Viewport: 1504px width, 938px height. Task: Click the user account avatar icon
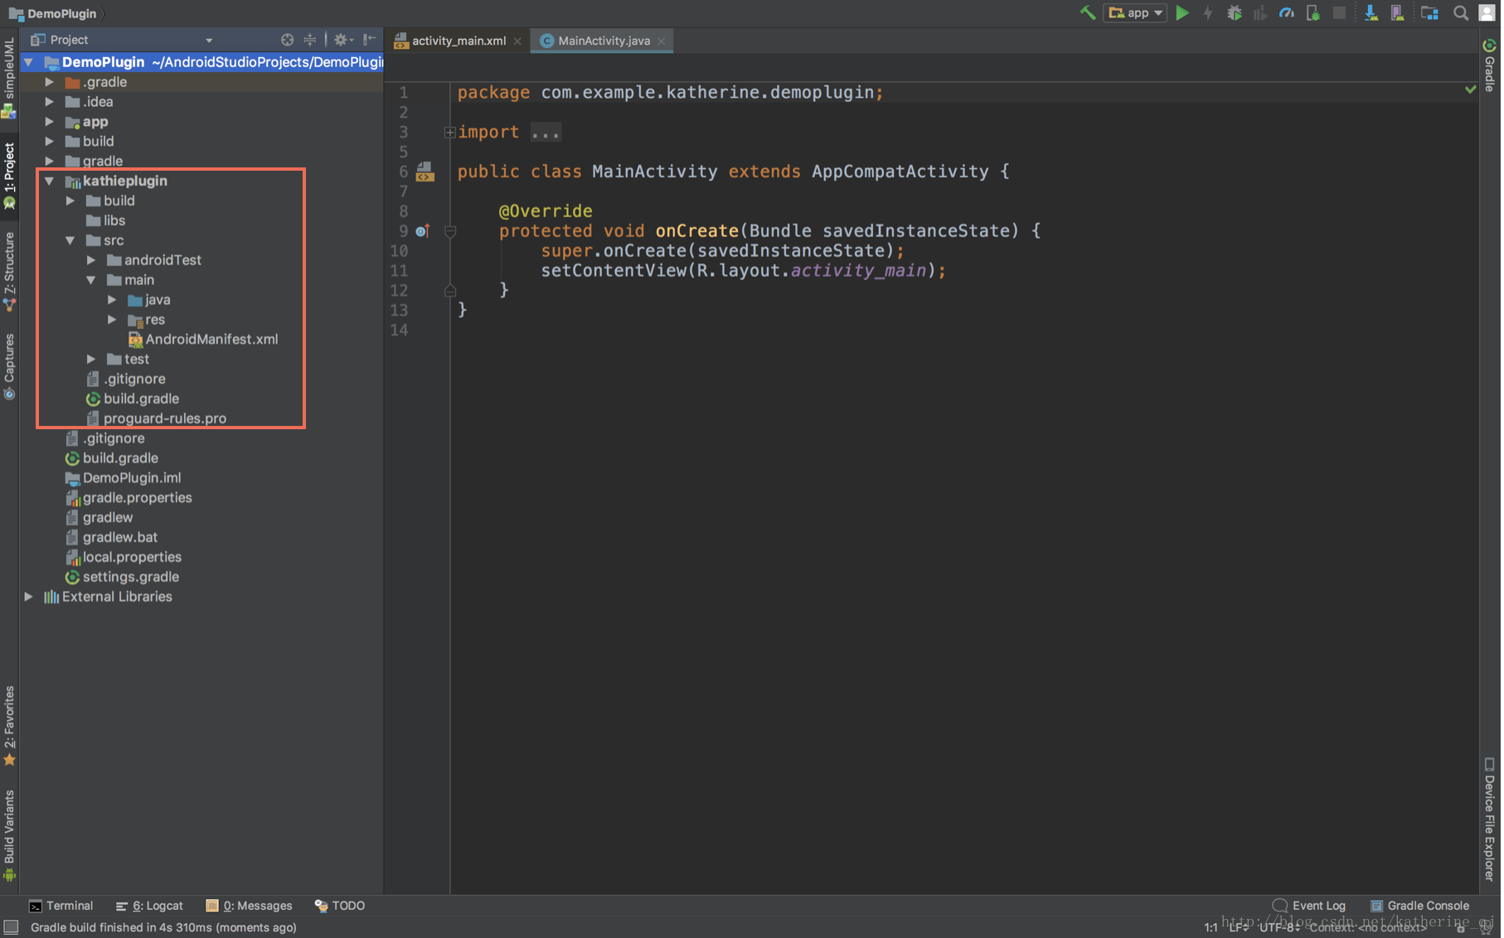[x=1487, y=13]
